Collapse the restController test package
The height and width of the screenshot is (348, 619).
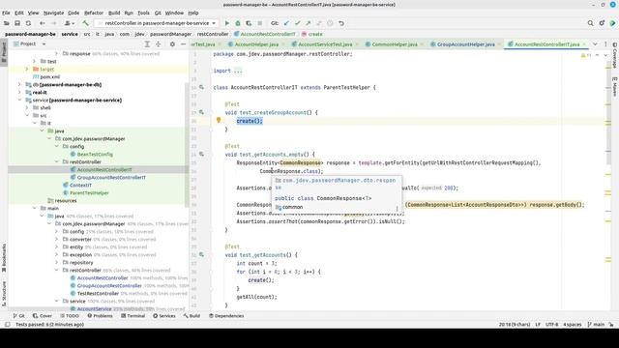[x=57, y=161]
